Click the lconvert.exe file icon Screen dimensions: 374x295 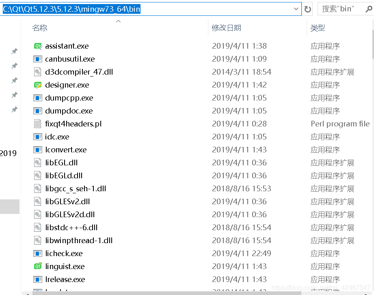point(38,150)
